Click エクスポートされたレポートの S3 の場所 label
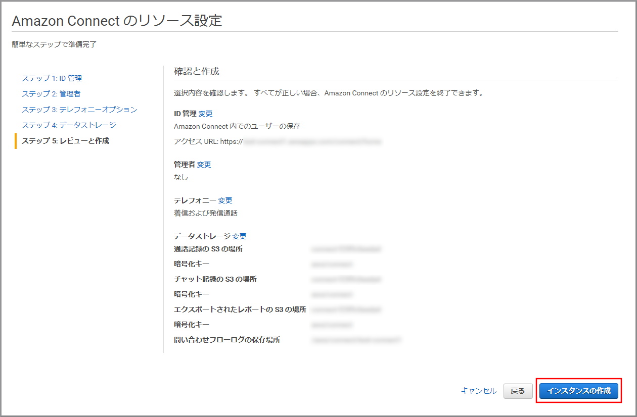This screenshot has width=637, height=417. click(x=240, y=309)
